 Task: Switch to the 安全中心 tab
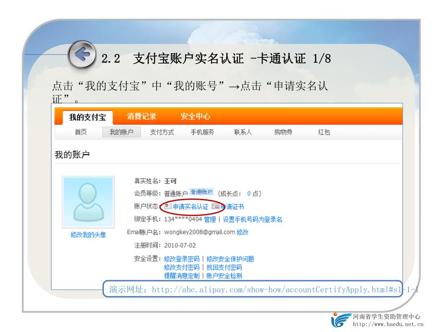(195, 116)
